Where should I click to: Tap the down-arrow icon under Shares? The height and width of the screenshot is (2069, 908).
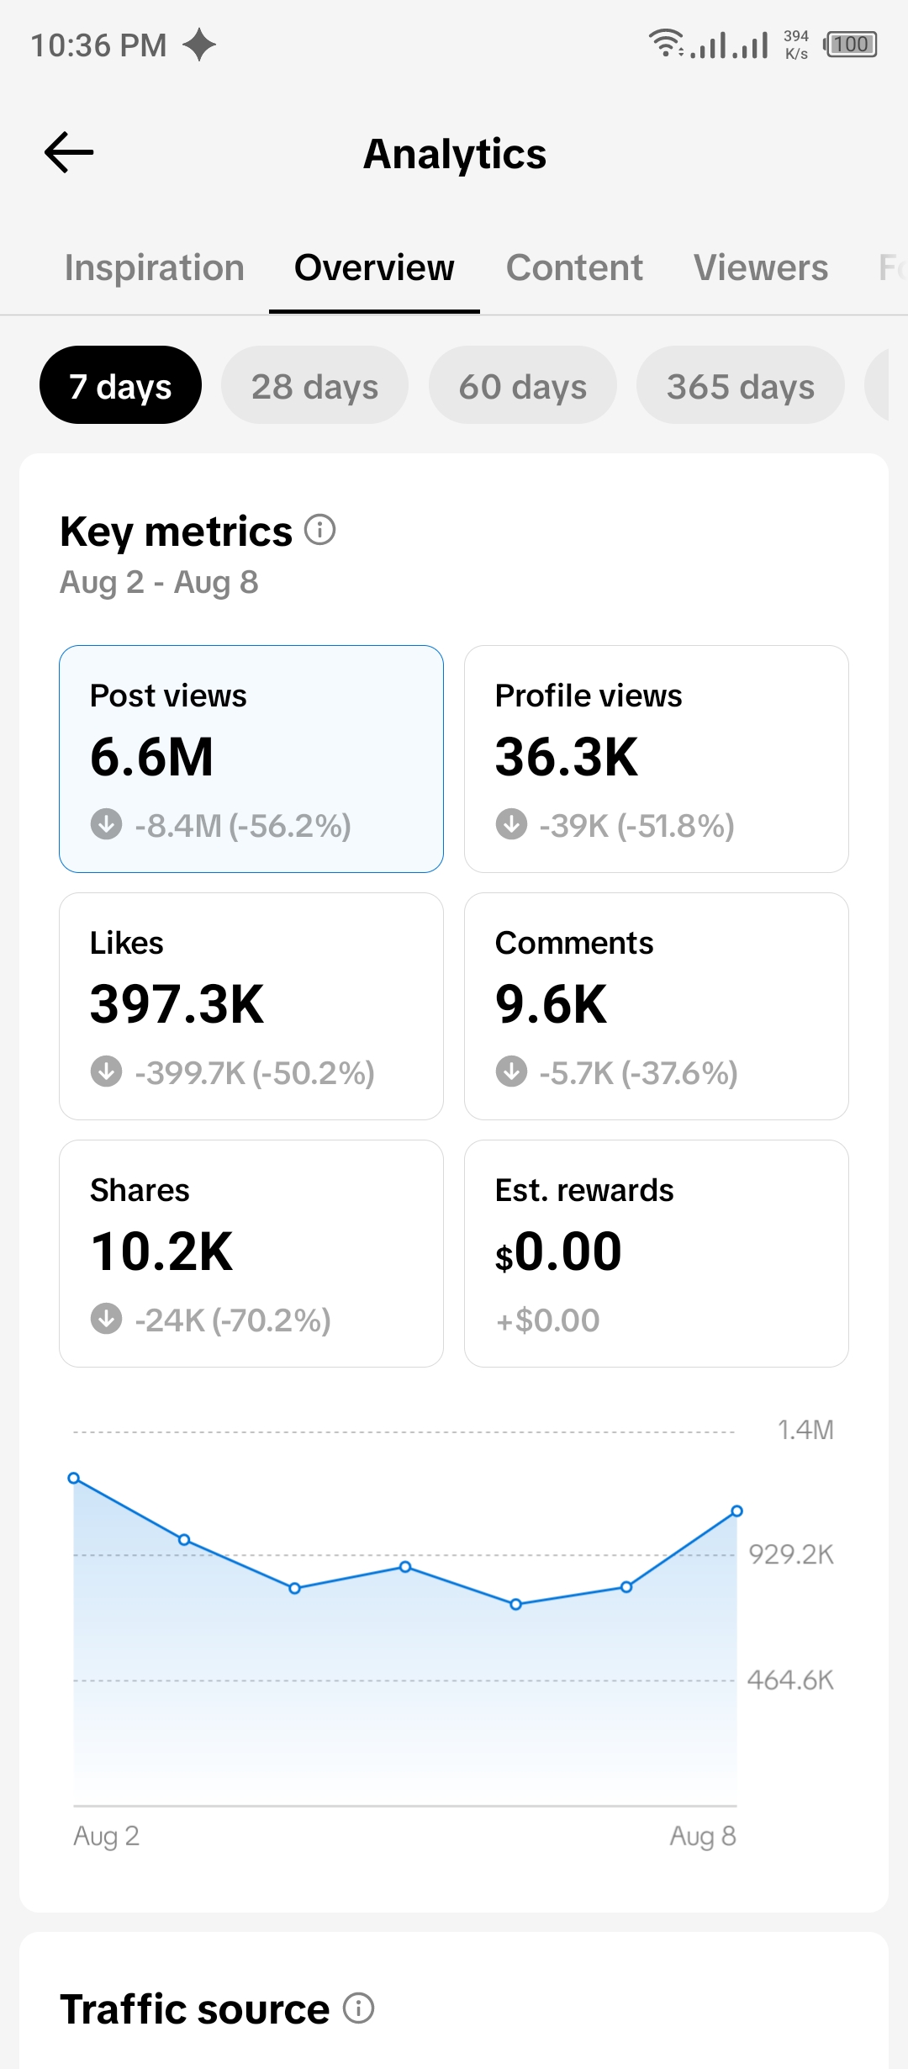(x=106, y=1319)
